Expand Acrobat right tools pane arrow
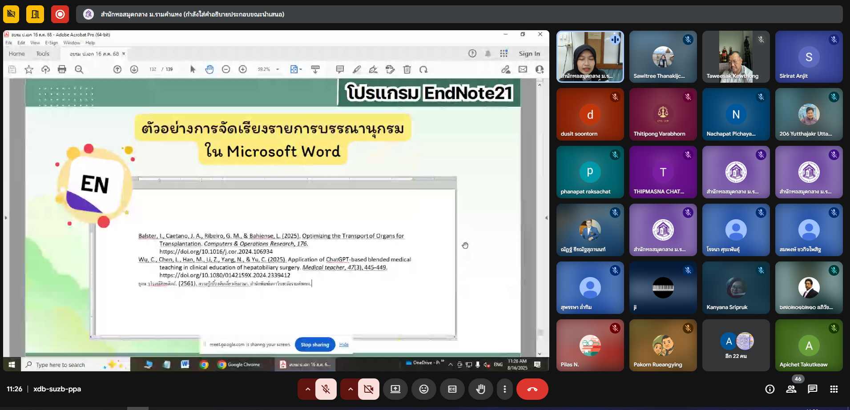Image resolution: width=850 pixels, height=410 pixels. (x=546, y=218)
